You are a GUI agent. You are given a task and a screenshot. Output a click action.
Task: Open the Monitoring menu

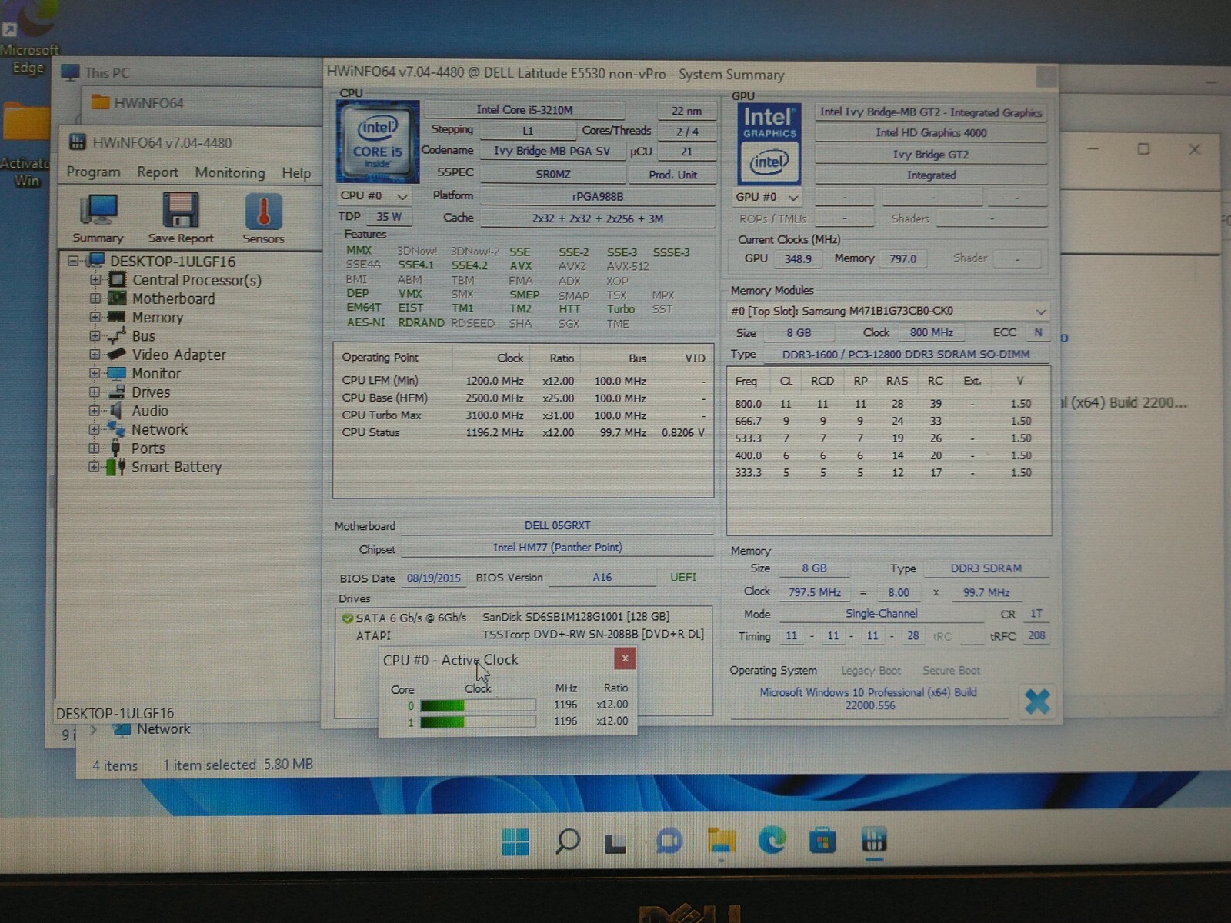229,172
